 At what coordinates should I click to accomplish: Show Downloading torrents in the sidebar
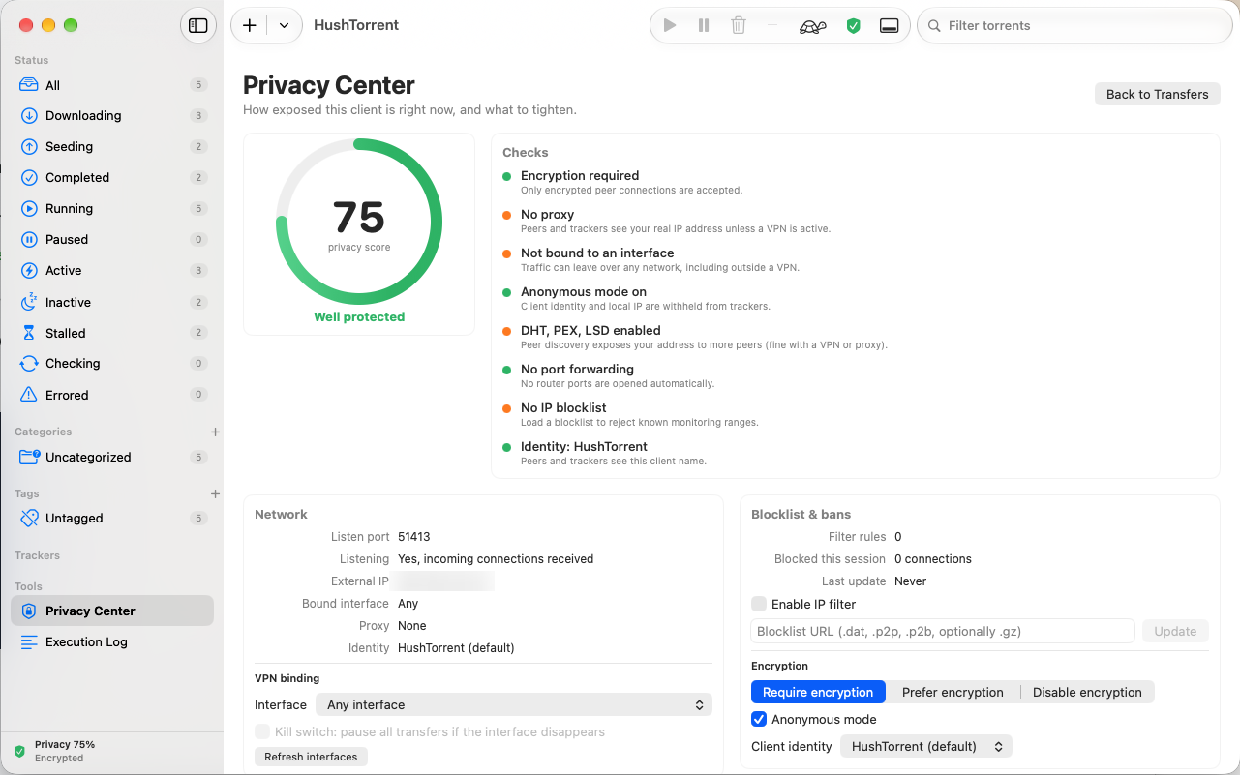coord(112,116)
